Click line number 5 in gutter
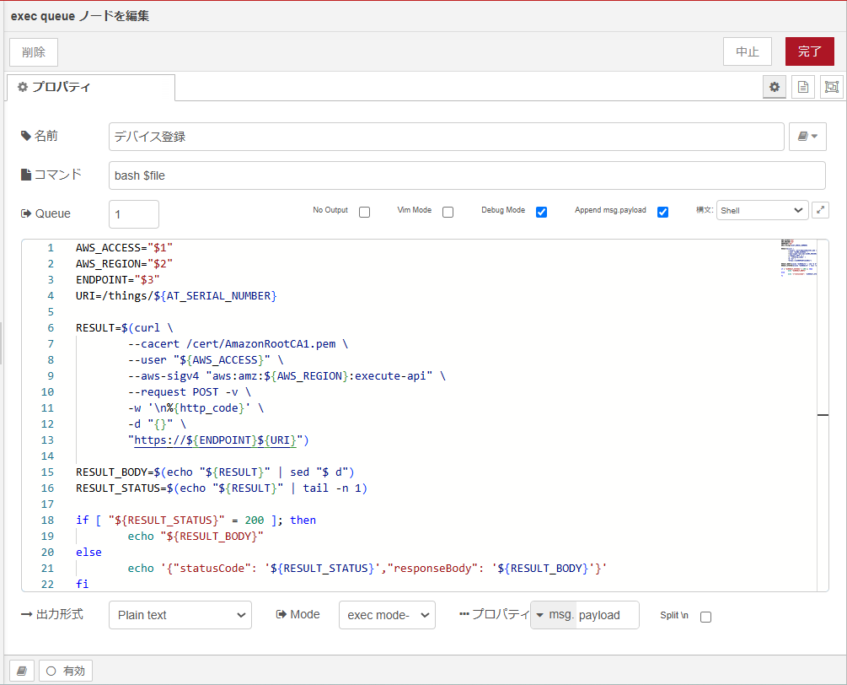Screen dimensions: 847x685 click(x=51, y=312)
